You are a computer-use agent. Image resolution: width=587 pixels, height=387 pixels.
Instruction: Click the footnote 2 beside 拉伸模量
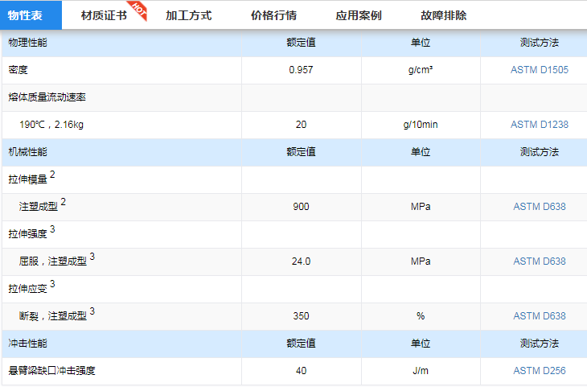[x=52, y=175]
